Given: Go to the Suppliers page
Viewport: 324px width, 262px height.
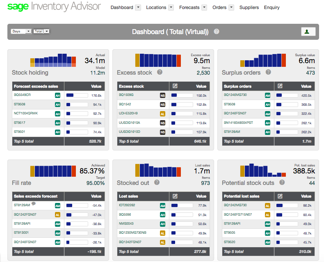Looking at the screenshot, I should point(249,7).
